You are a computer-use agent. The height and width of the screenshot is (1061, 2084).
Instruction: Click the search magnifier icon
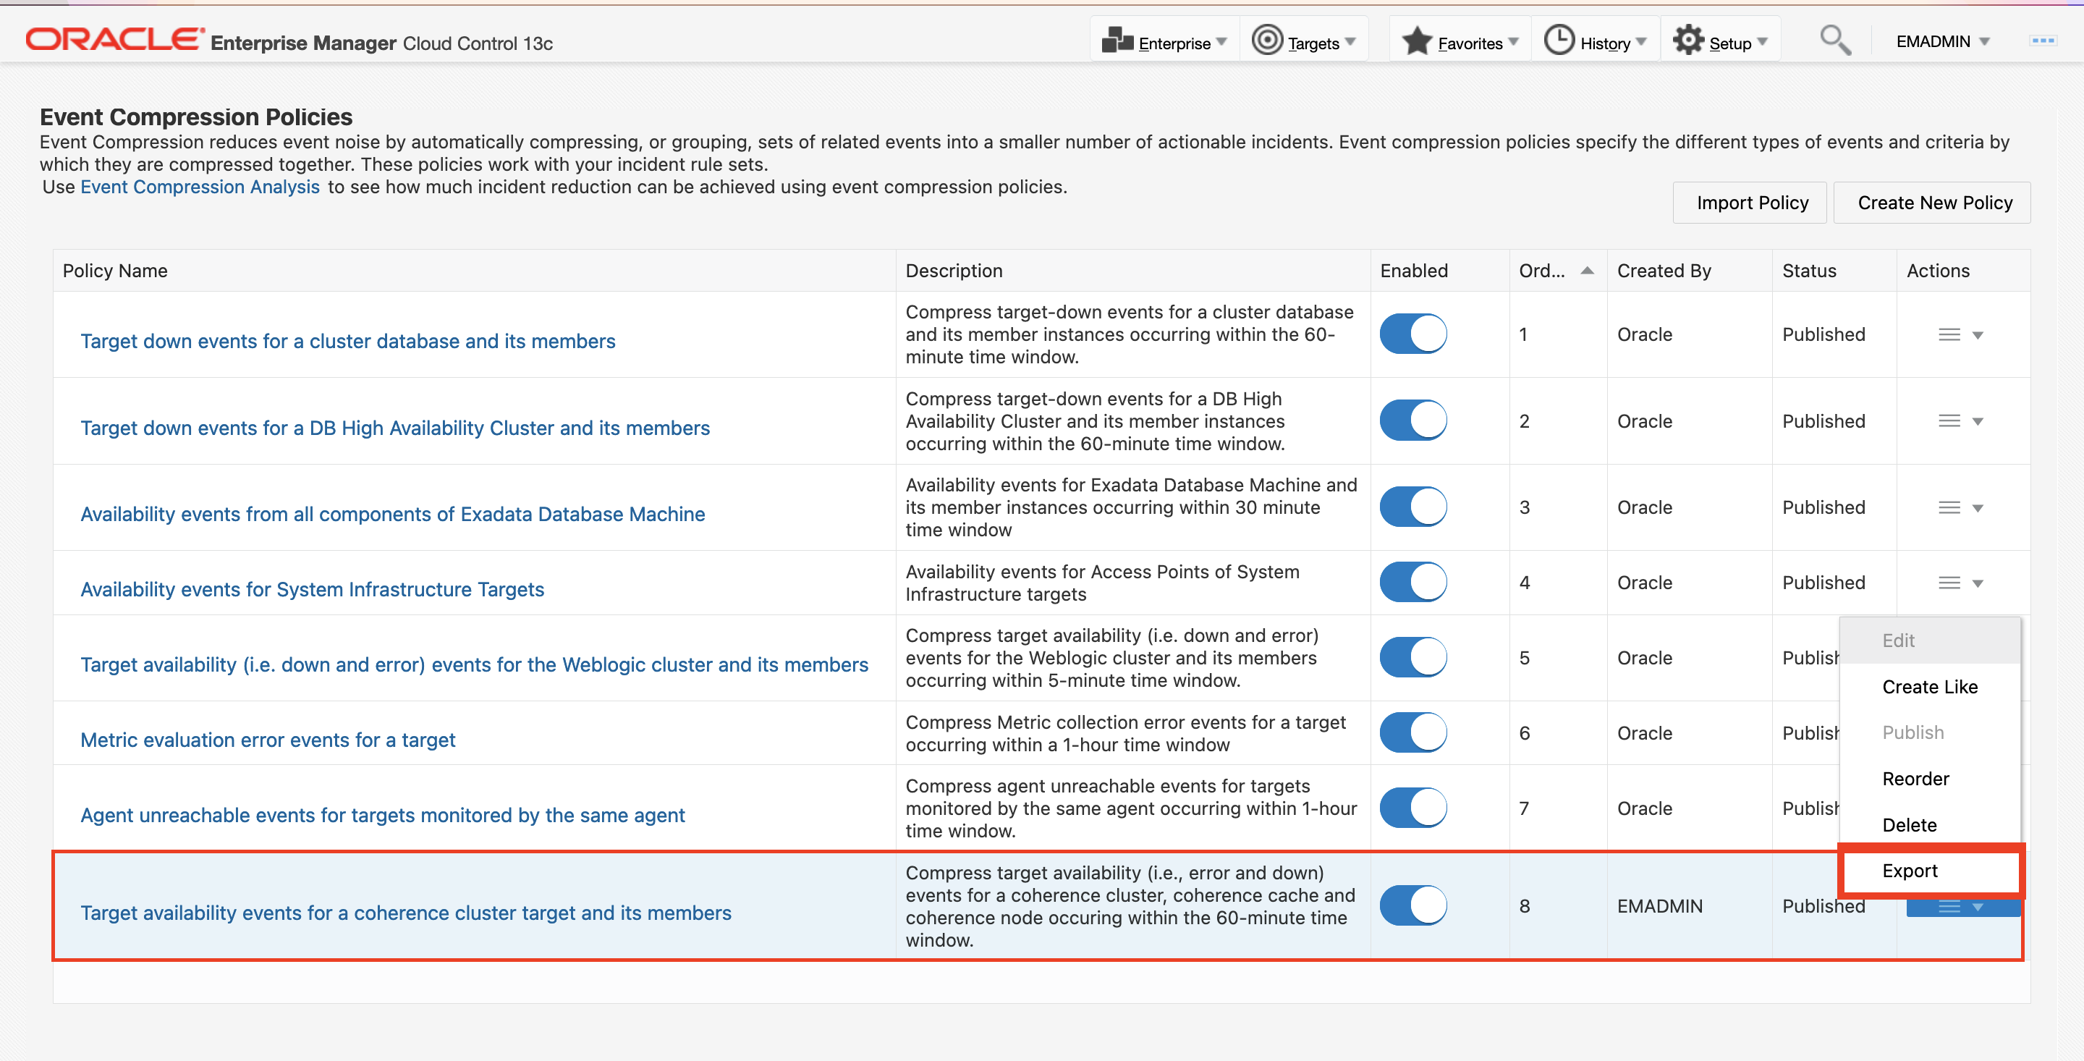point(1835,41)
